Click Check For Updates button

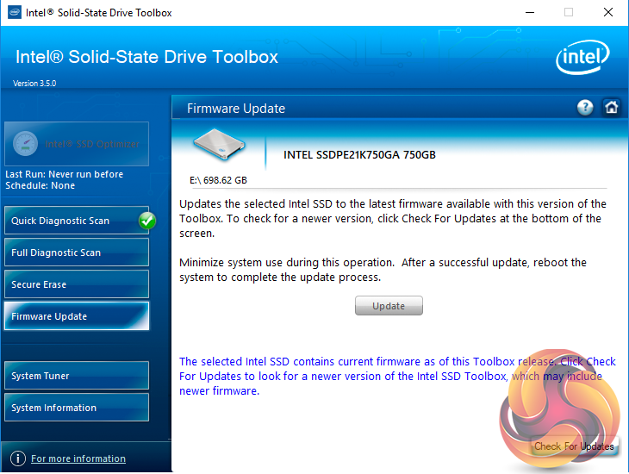click(574, 446)
